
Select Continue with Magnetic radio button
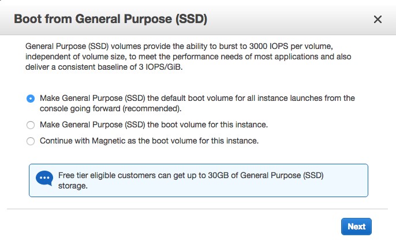(31, 141)
